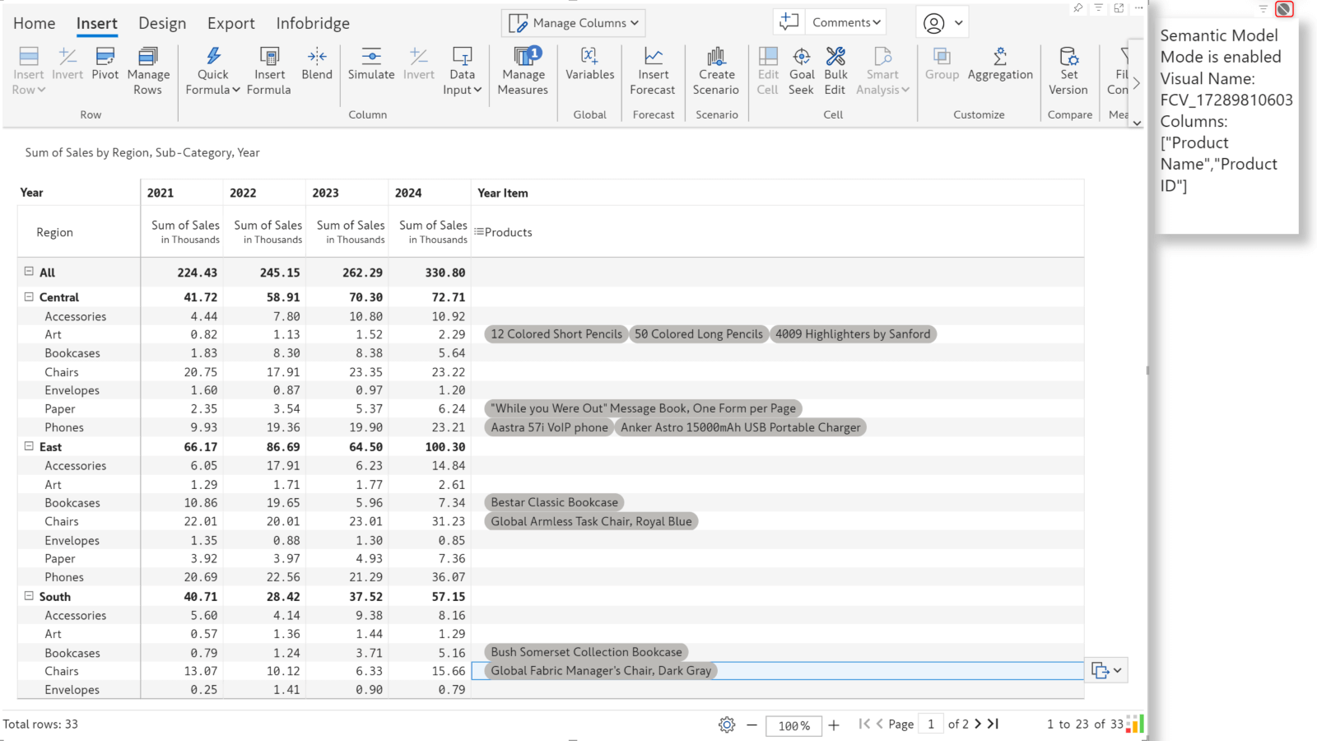The height and width of the screenshot is (741, 1317).
Task: Select the Insert tab
Action: (96, 23)
